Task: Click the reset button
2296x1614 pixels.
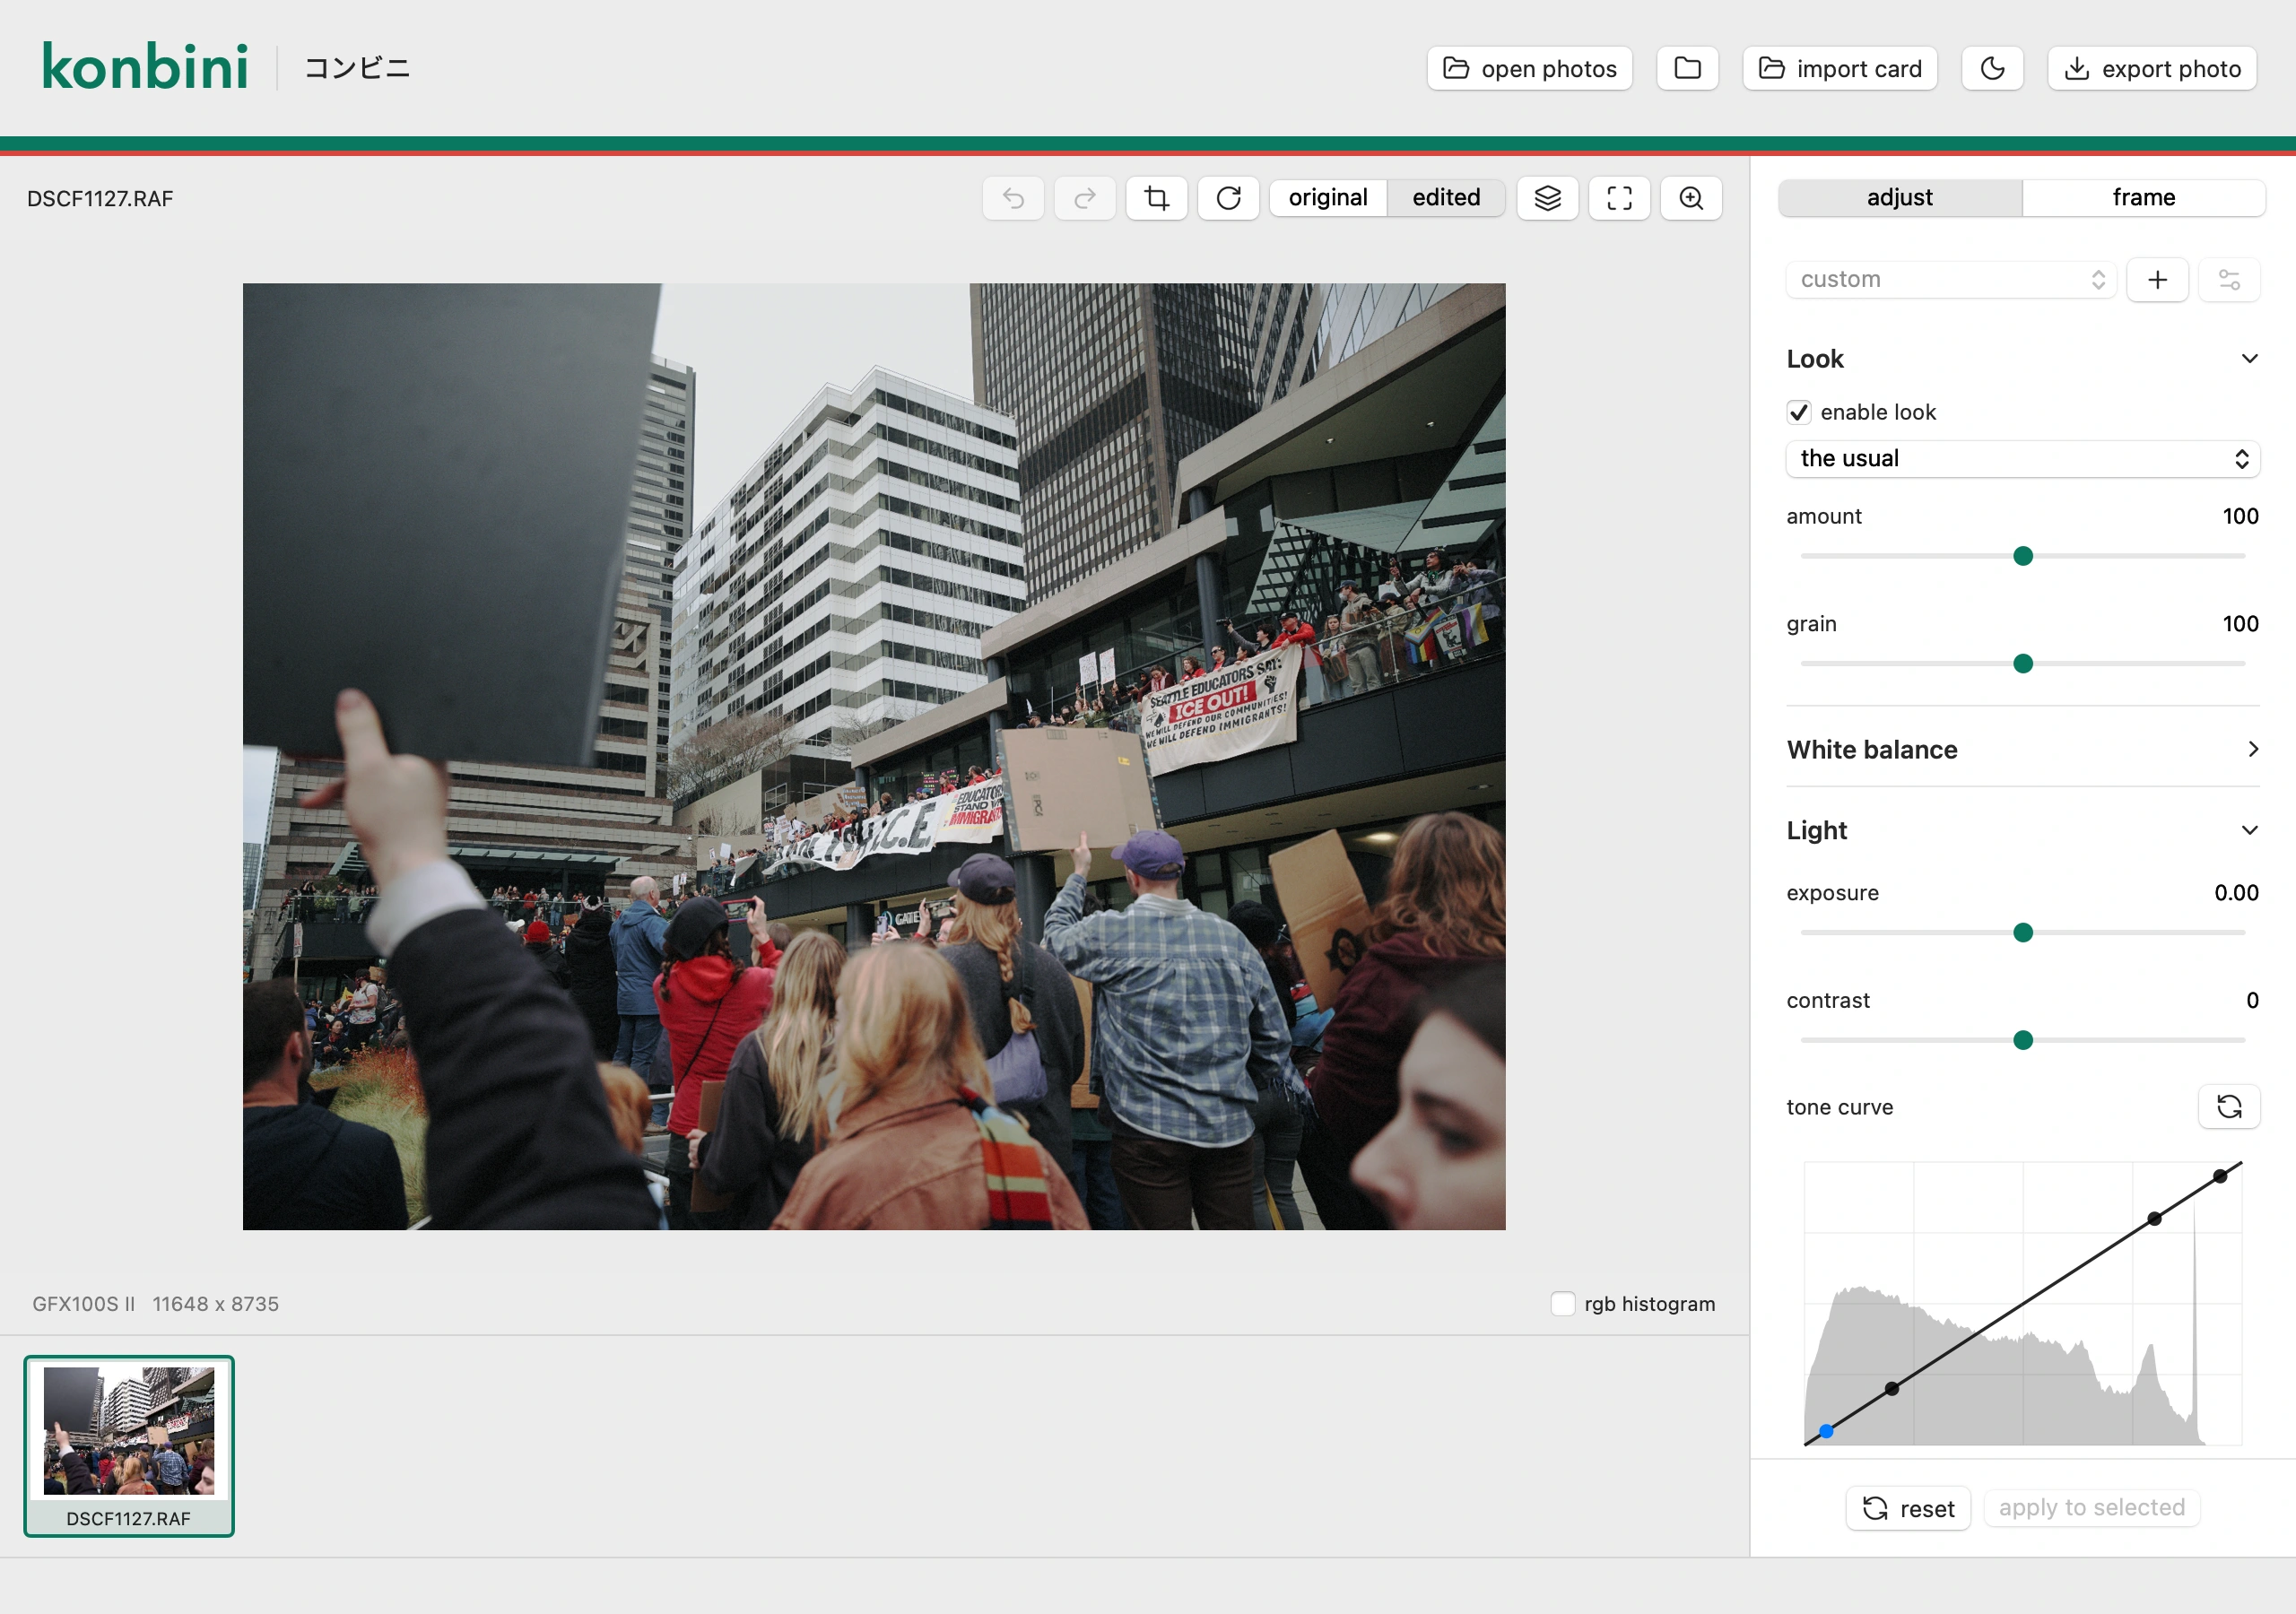Action: coord(1908,1508)
